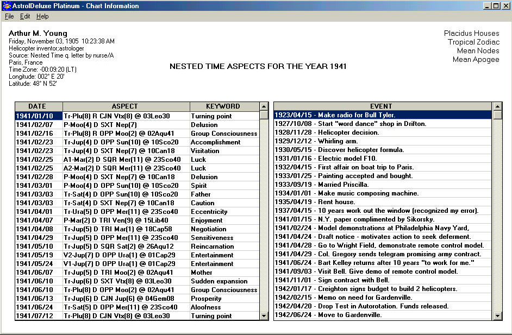Select event Creighton signs budget
This screenshot has height=335, width=512.
click(x=382, y=289)
